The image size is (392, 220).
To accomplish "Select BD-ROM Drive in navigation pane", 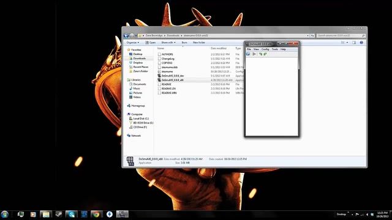I will pos(143,123).
